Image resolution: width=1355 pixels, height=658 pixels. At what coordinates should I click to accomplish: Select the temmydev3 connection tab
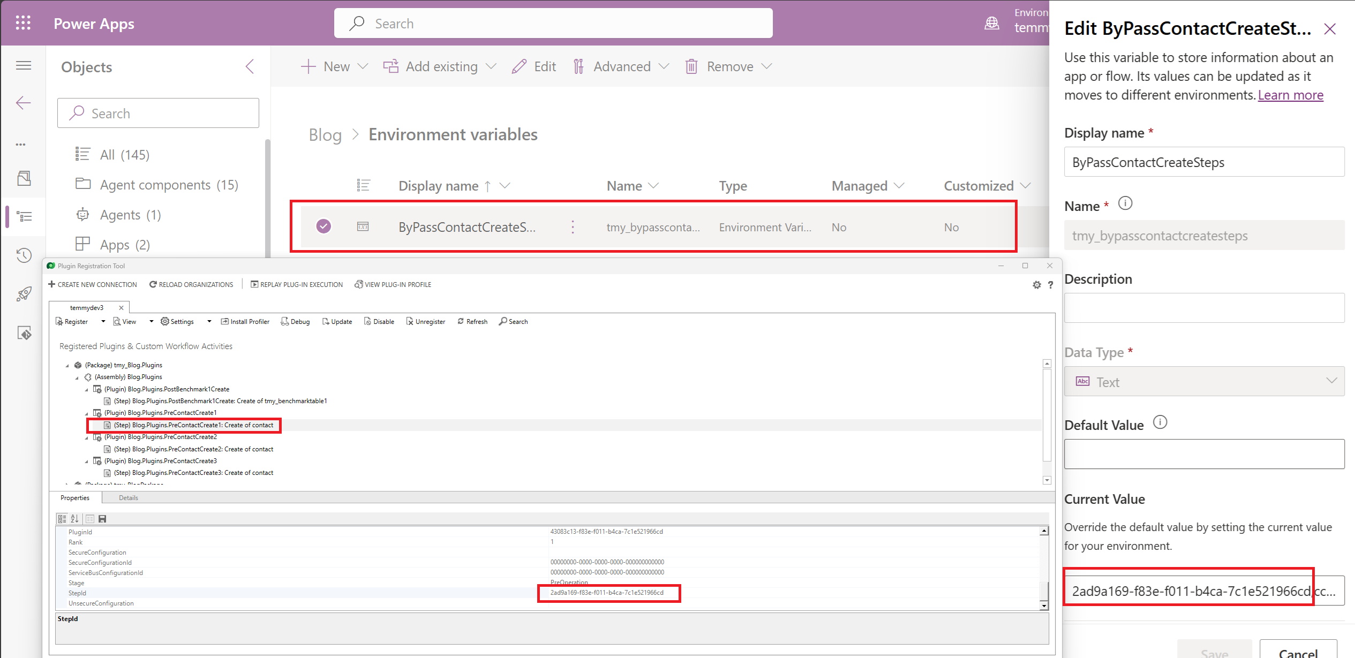(87, 308)
